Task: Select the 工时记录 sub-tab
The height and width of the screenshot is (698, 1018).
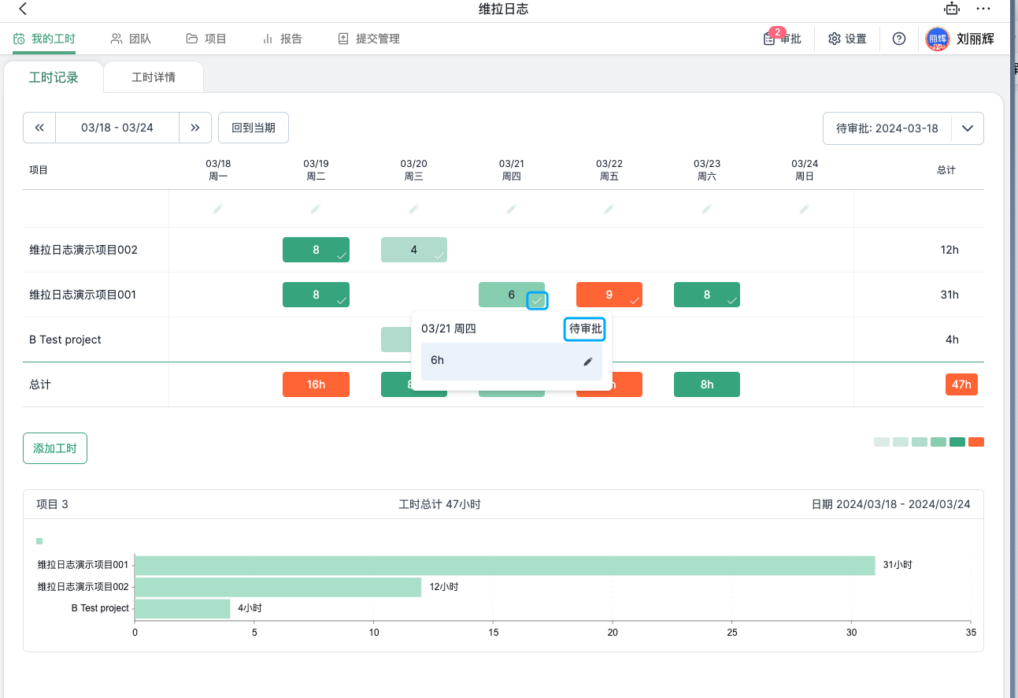Action: [x=54, y=77]
